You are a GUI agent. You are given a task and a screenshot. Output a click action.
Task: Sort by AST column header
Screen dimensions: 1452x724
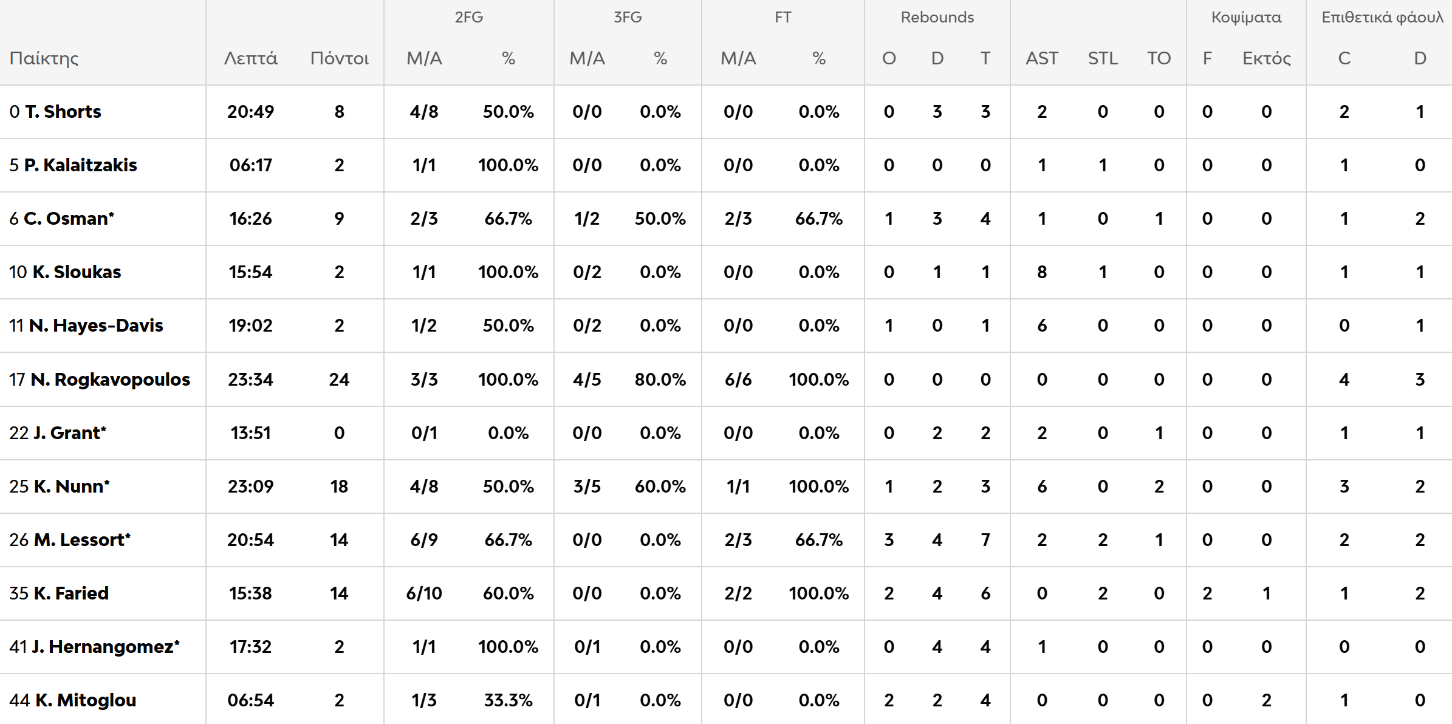coord(1041,58)
